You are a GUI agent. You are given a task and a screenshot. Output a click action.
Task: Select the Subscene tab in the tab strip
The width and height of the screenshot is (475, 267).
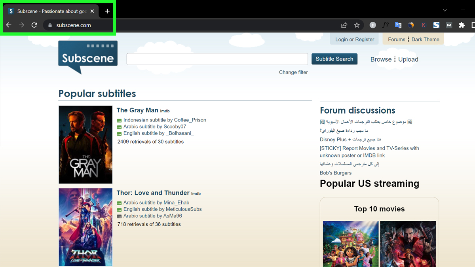(x=52, y=11)
